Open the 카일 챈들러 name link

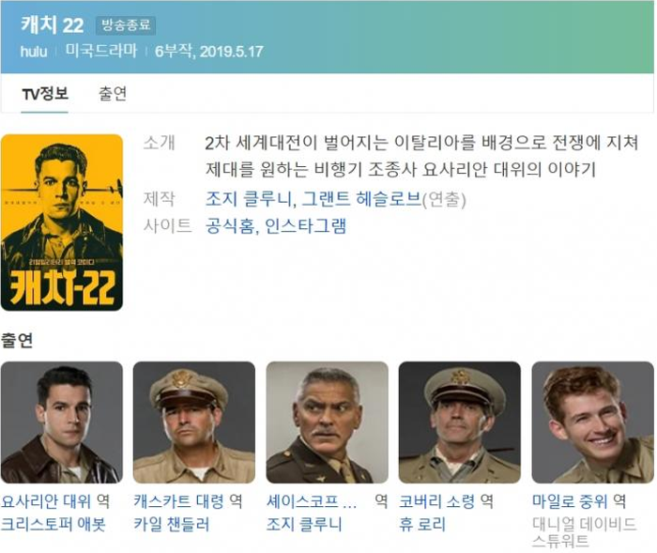172,524
